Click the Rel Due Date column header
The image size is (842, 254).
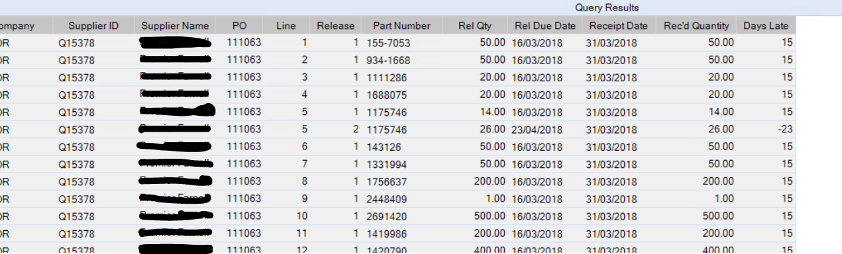point(545,26)
